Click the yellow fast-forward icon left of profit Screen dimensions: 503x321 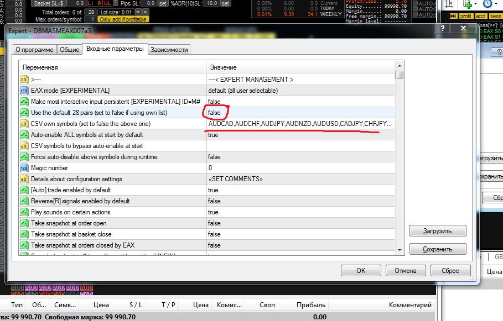(453, 16)
